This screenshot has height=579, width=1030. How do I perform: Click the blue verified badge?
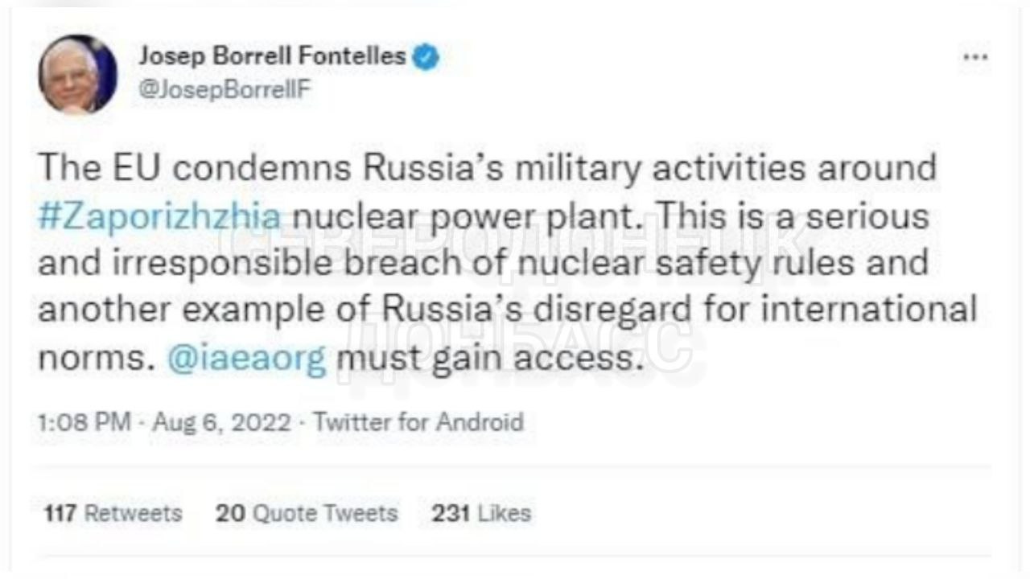(x=426, y=57)
